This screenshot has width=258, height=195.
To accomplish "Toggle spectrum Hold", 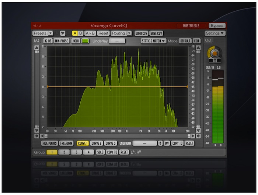I will pos(76,41).
